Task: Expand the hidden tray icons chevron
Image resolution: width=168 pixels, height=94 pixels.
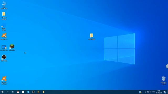Action: coord(143,92)
